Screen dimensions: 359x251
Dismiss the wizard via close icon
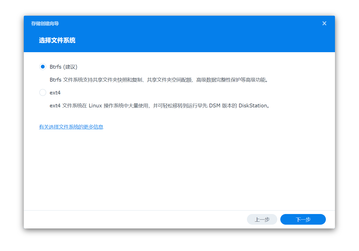tap(324, 23)
